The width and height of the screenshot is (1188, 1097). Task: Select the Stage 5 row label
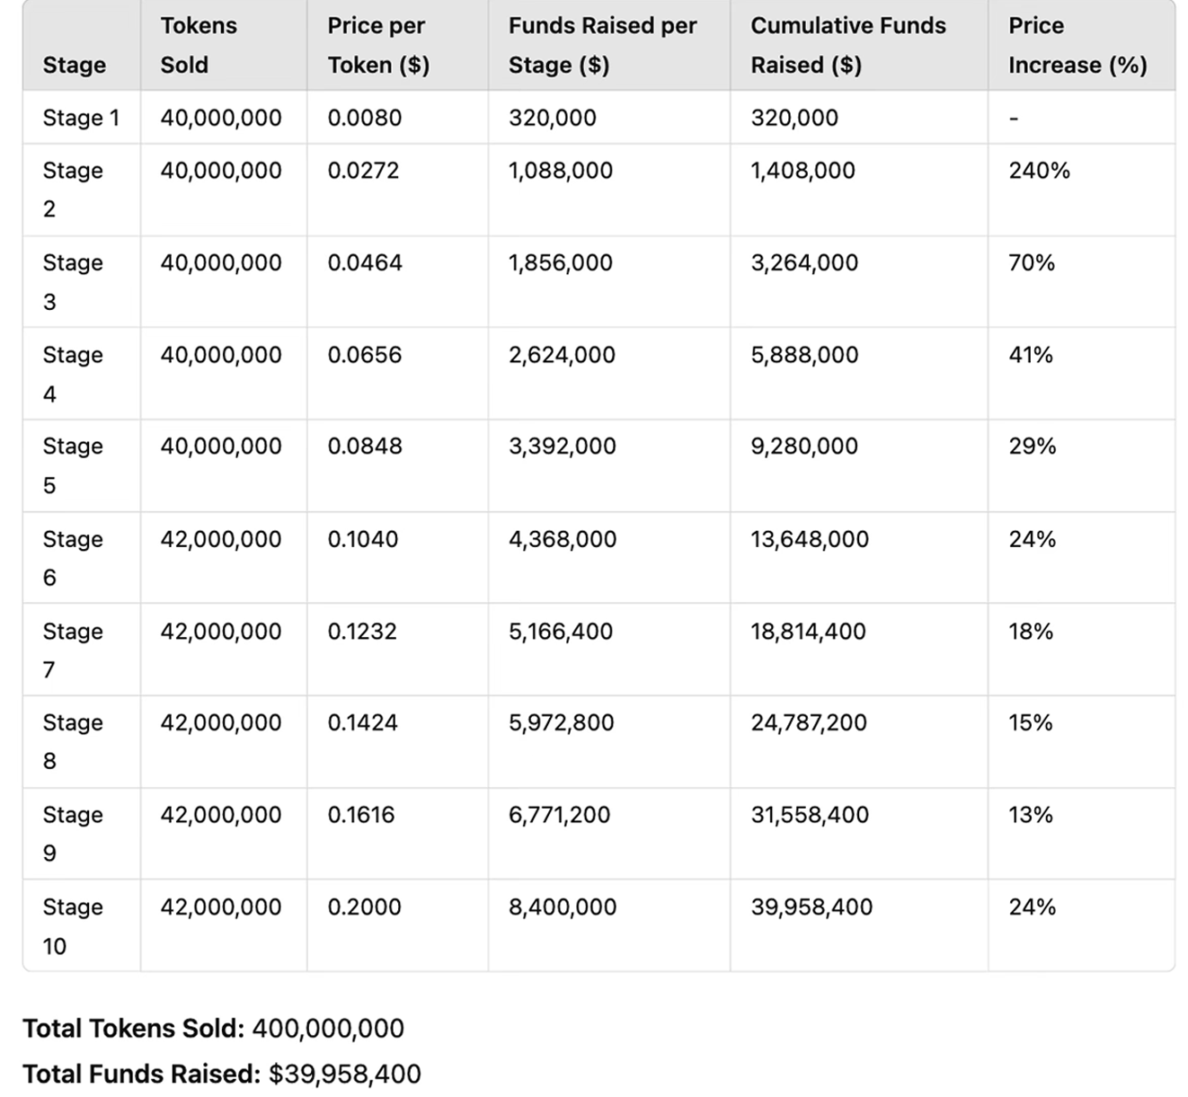(72, 465)
